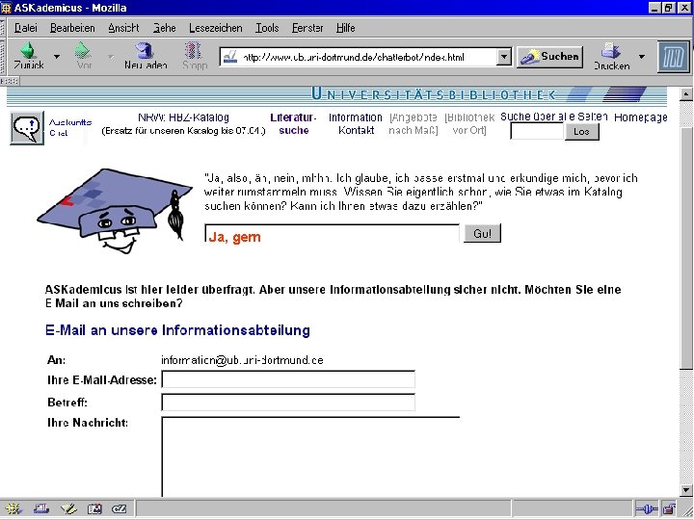
Task: Open the Ansicht menu
Action: [x=123, y=28]
